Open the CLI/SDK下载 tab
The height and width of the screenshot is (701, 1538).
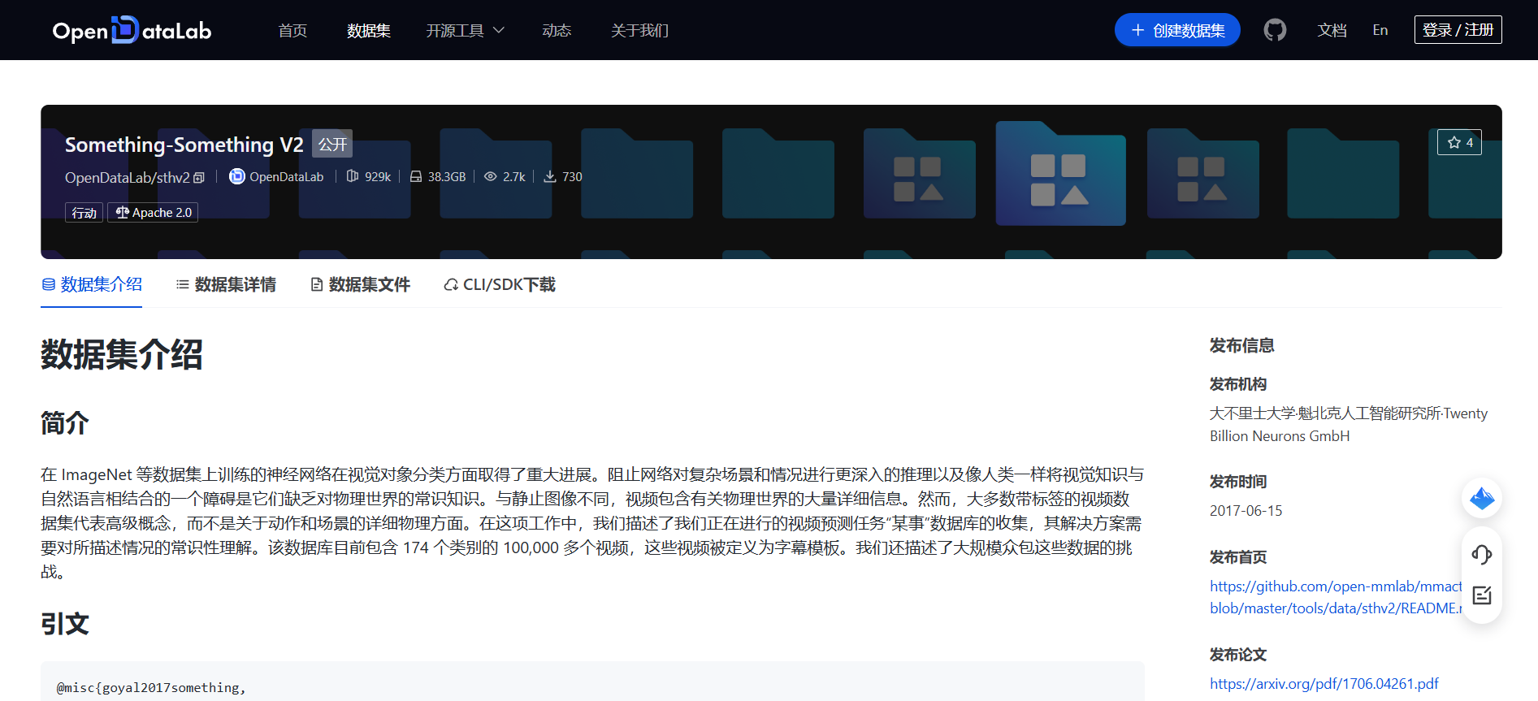pyautogui.click(x=500, y=284)
